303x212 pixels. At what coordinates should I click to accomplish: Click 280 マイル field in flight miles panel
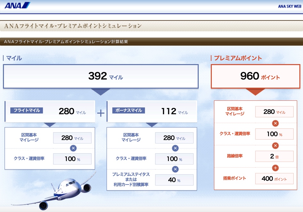point(72,138)
